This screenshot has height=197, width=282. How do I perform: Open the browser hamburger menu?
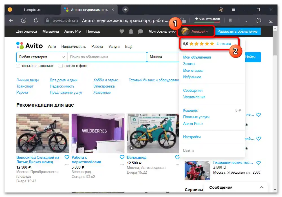tap(233, 10)
